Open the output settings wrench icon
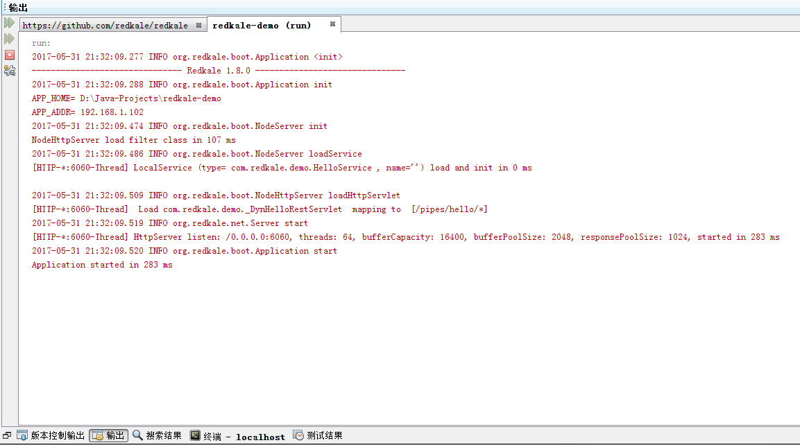Viewport: 800px width, 445px height. [x=9, y=70]
